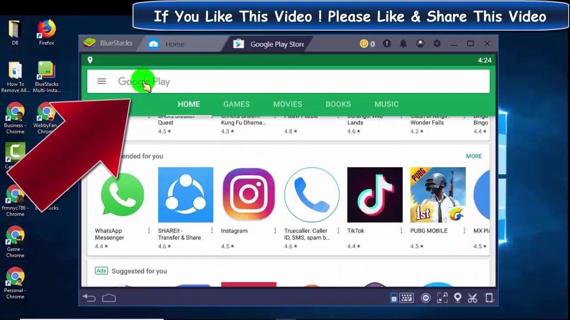Click the TikTok app name label
This screenshot has height=320, width=570.
(x=356, y=231)
